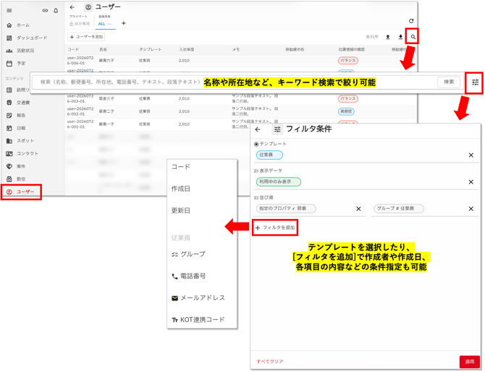485x372 pixels.
Task: Open search with magnifier icon
Action: point(413,37)
